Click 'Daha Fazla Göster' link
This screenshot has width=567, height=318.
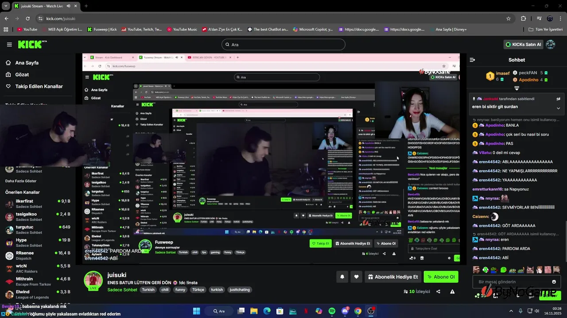21,181
